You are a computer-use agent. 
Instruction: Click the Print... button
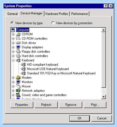click(x=95, y=105)
